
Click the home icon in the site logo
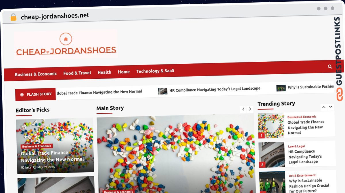(66, 39)
